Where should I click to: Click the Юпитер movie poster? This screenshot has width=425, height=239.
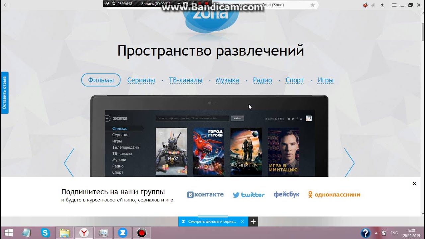(x=246, y=151)
